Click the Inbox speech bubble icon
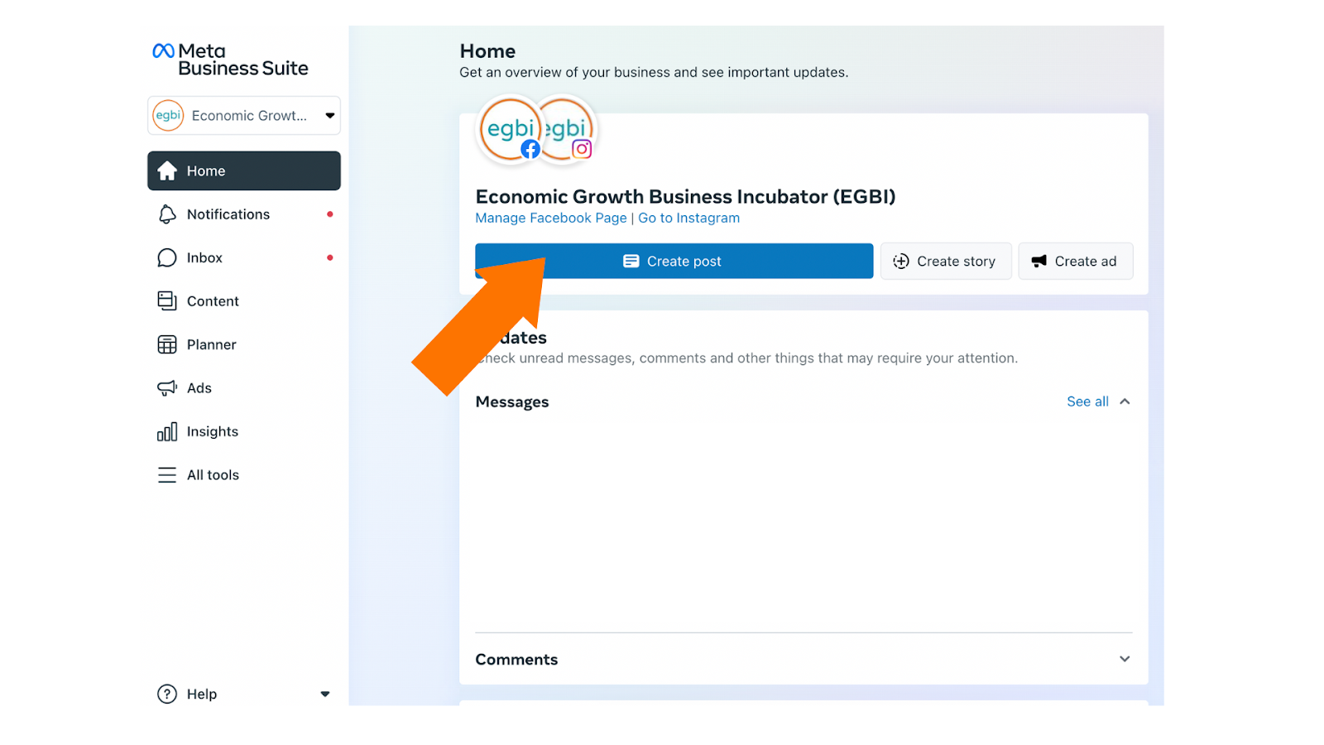The image size is (1324, 745). coord(167,257)
